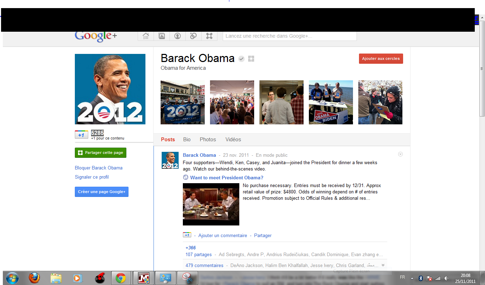This screenshot has width=485, height=285.
Task: Click the verified checkmark badge beside Barack Obama
Action: pos(241,59)
